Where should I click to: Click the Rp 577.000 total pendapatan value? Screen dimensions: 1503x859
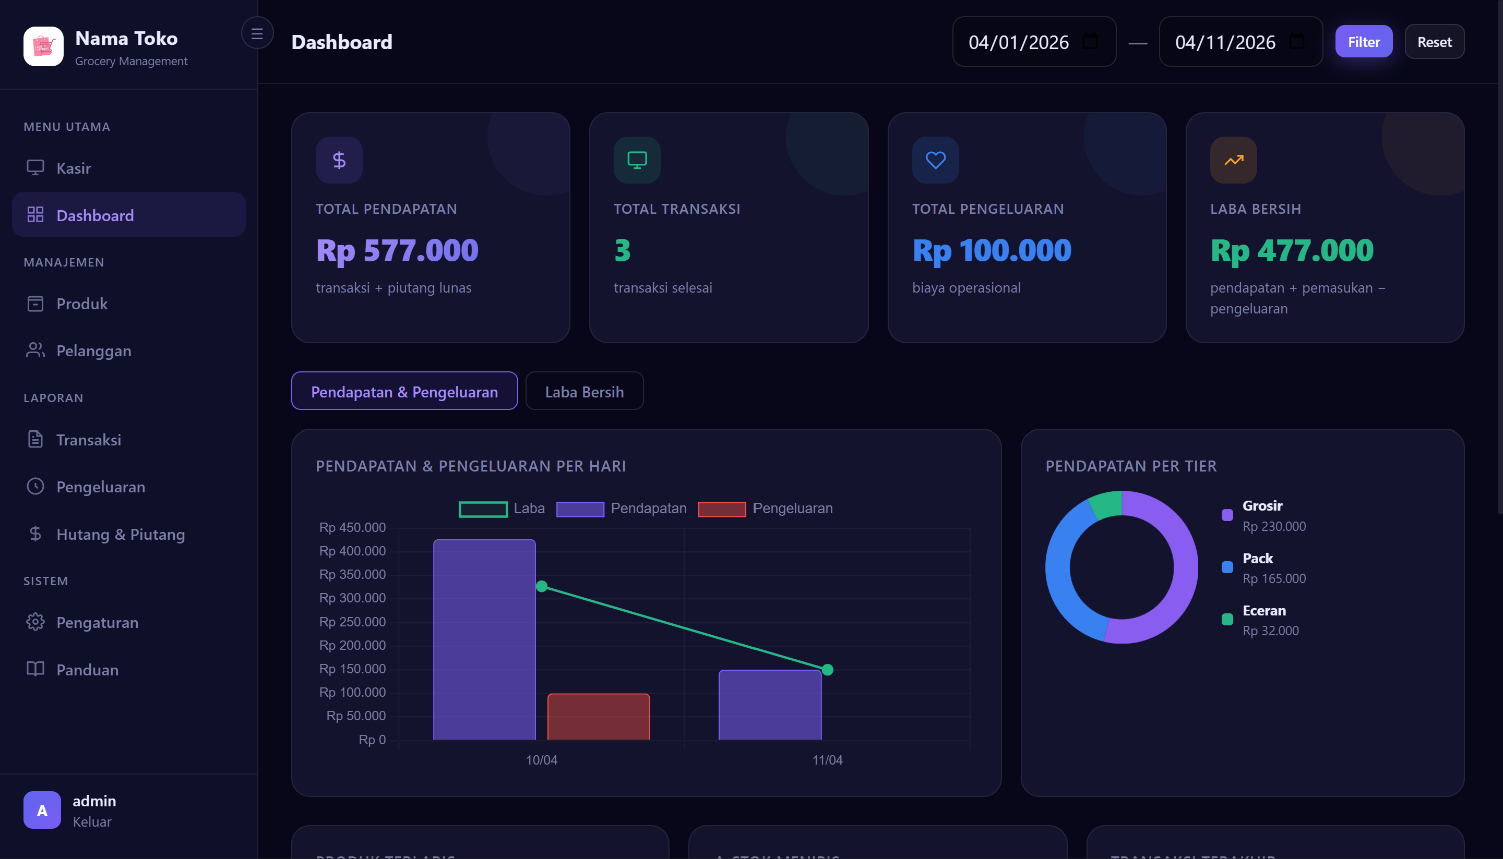[397, 250]
